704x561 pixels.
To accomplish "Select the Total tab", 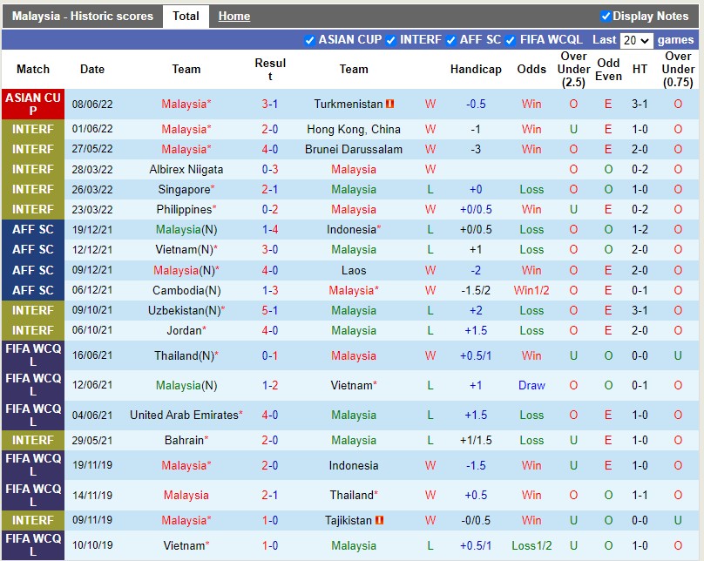I will point(186,16).
